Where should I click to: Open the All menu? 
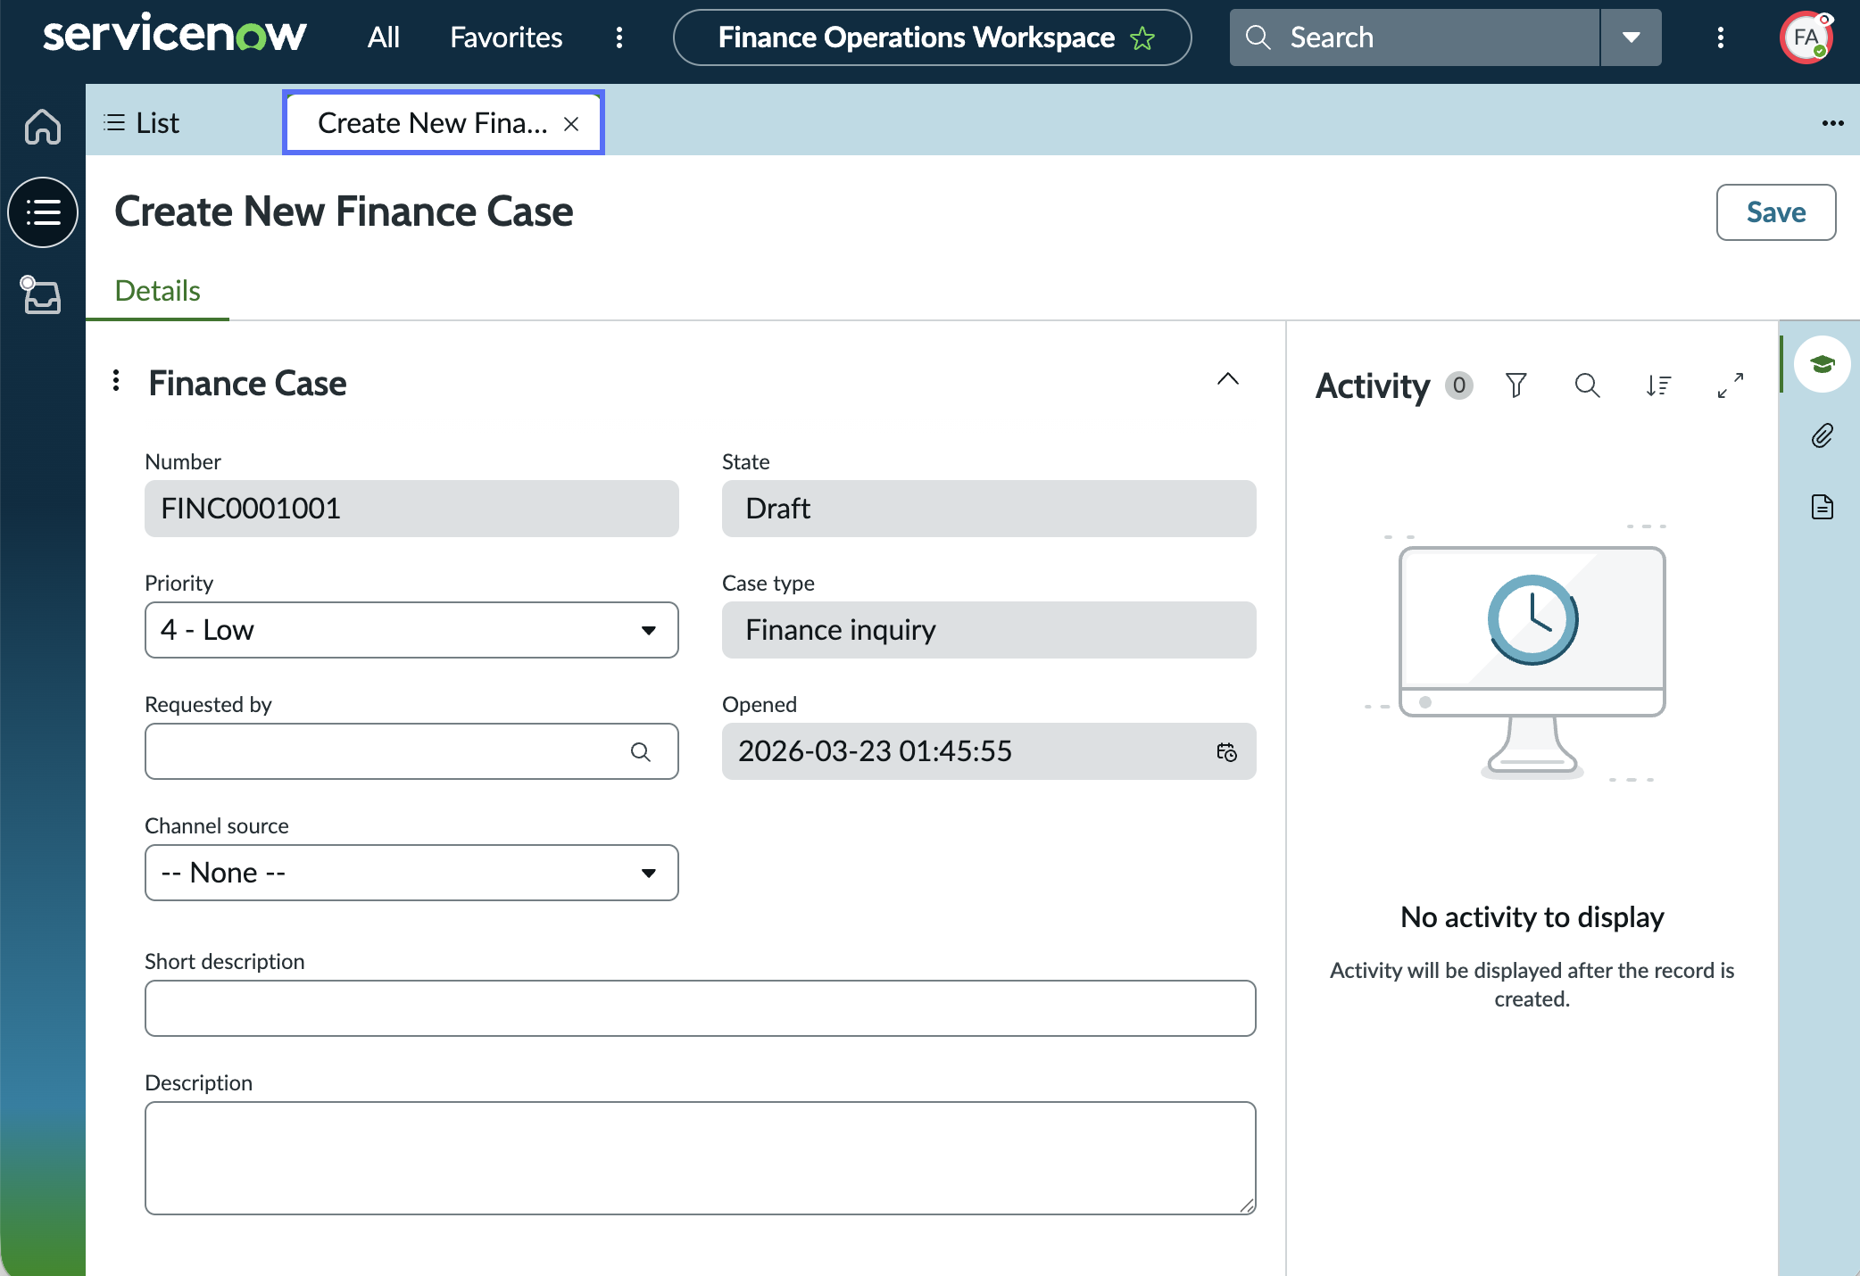[x=383, y=37]
